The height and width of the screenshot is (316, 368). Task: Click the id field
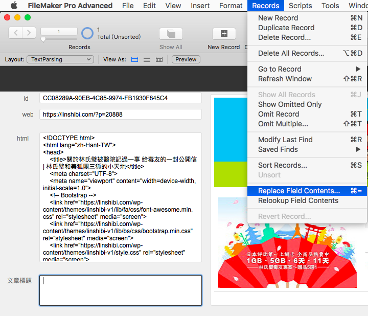(x=121, y=98)
